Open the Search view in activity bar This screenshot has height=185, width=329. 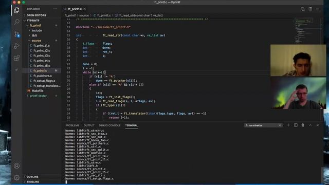coord(16,22)
